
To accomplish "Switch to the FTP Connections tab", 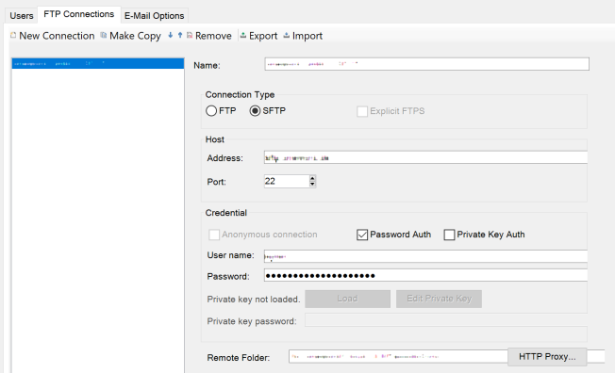I will pyautogui.click(x=79, y=14).
